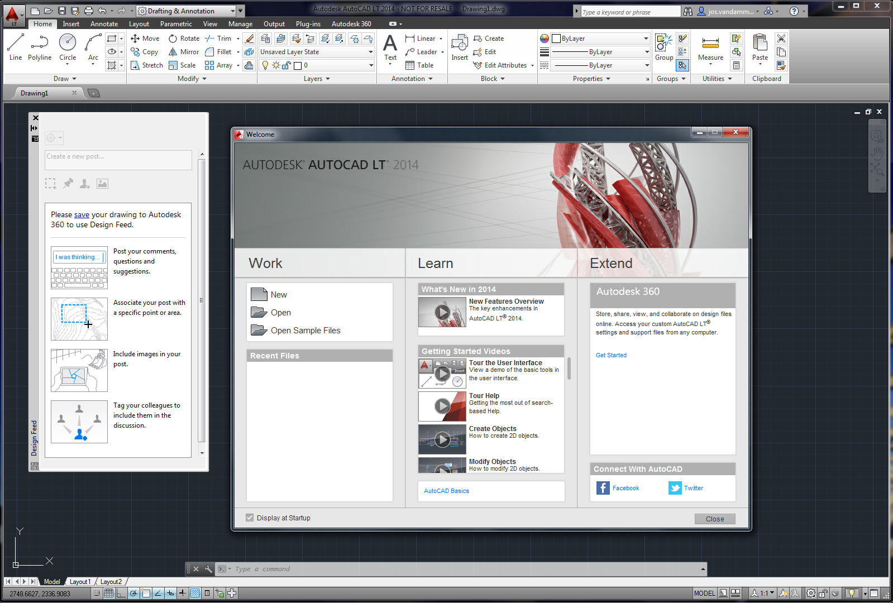Select the Arc tool
893x603 pixels.
click(93, 47)
